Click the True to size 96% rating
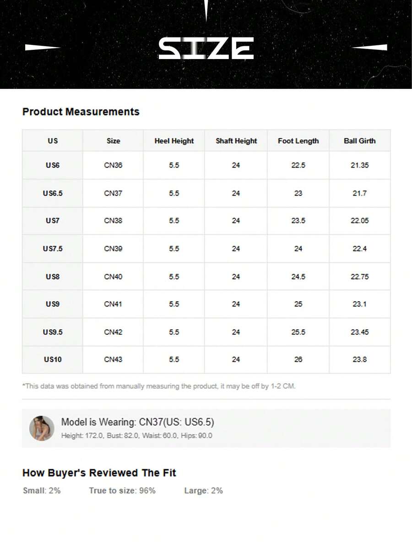This screenshot has width=412, height=549. pos(122,490)
